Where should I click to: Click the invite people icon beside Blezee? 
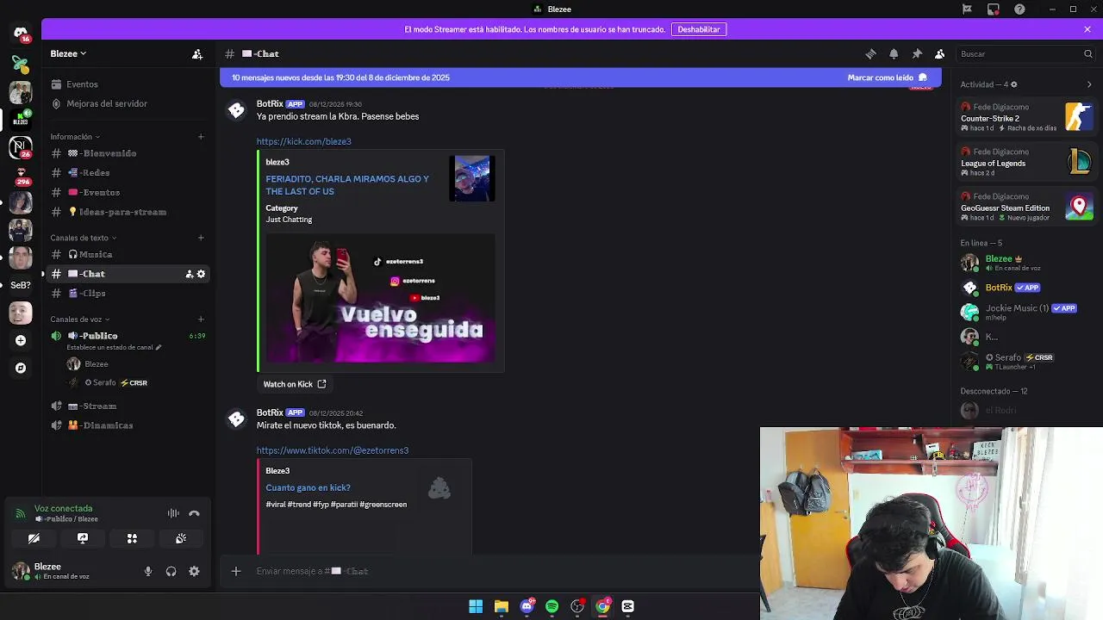tap(197, 53)
